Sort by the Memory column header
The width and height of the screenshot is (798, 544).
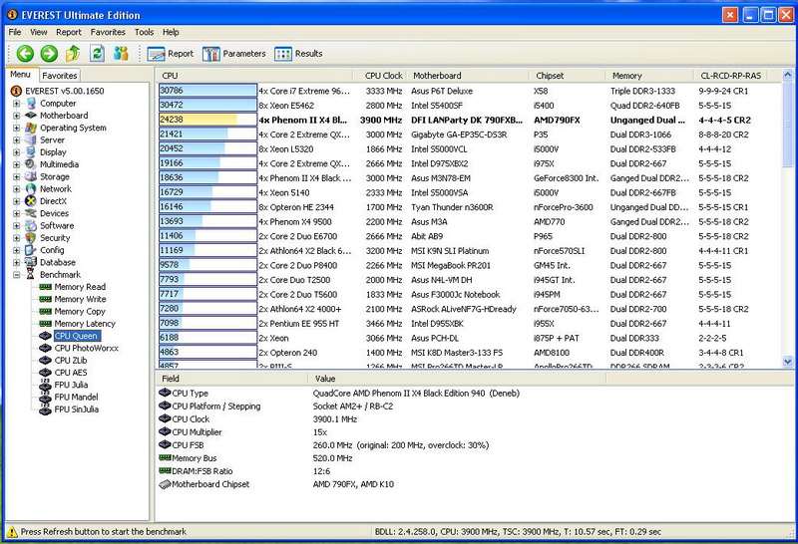pyautogui.click(x=649, y=76)
